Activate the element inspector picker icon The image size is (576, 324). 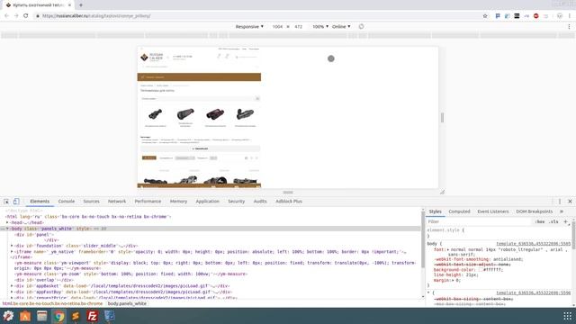6,202
